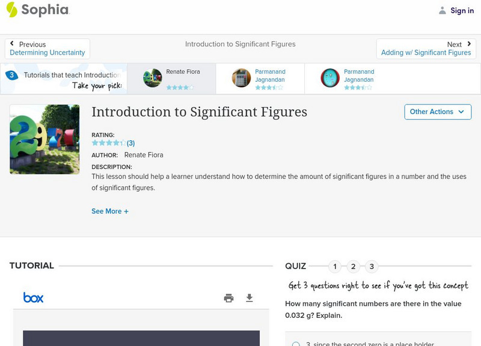Screen dimensions: 481x346
Task: Go to quiz question 3
Action: 372,267
